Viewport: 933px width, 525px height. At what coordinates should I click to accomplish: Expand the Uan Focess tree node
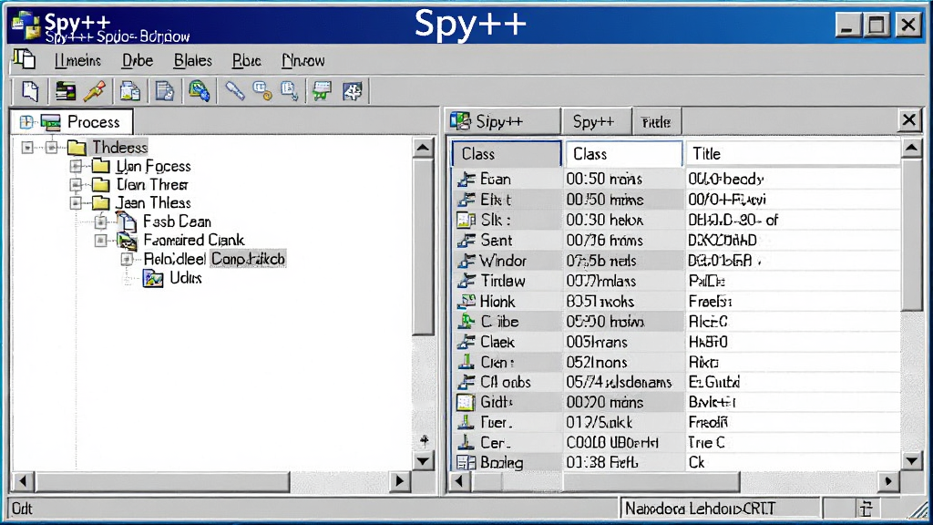click(76, 166)
